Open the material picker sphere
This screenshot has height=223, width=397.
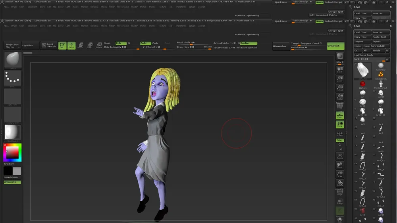(13, 132)
